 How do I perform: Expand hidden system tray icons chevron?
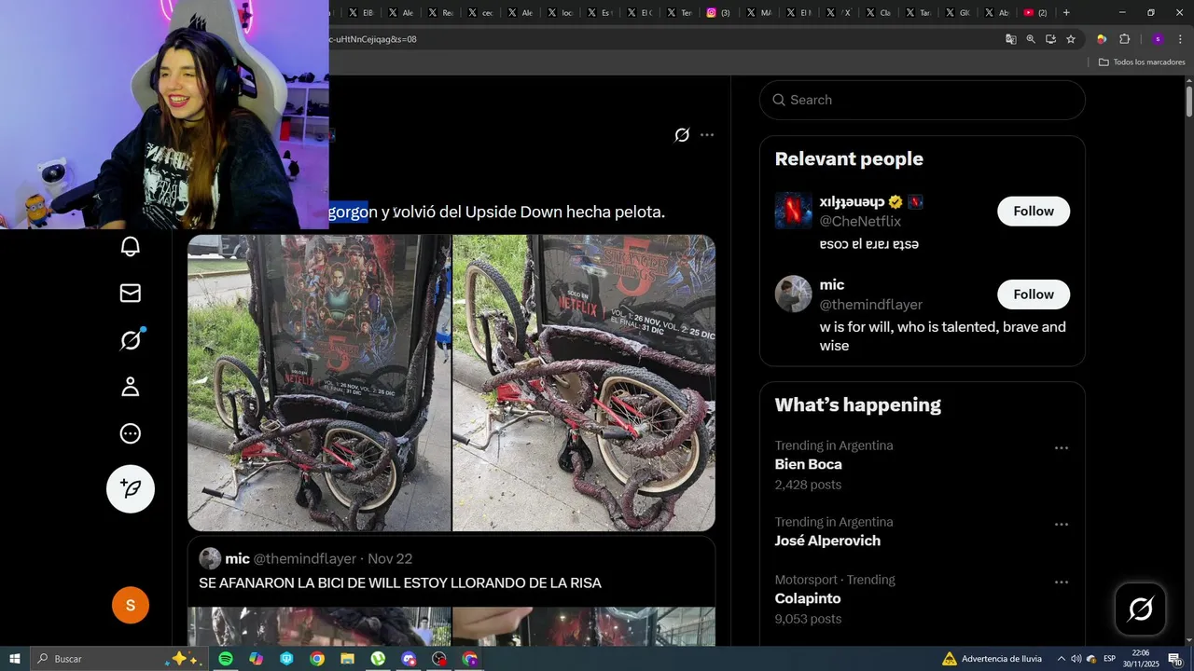pyautogui.click(x=1061, y=659)
